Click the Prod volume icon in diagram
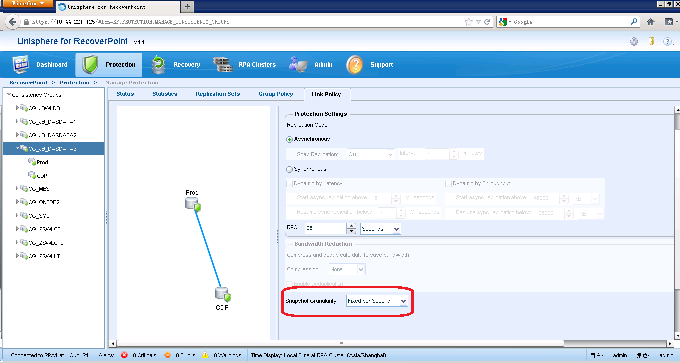Viewport: 680px width, 363px height. click(x=193, y=204)
